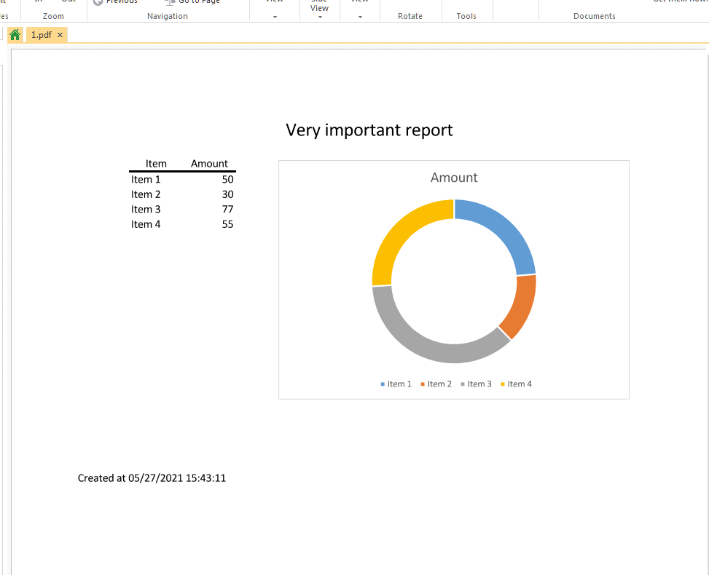Select the 'Very important report' title
The width and height of the screenshot is (709, 575).
point(369,130)
